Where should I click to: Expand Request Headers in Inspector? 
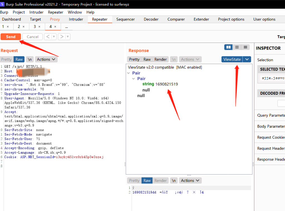pos(270,148)
